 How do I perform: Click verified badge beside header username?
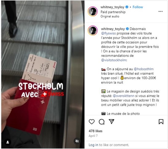click(x=127, y=7)
